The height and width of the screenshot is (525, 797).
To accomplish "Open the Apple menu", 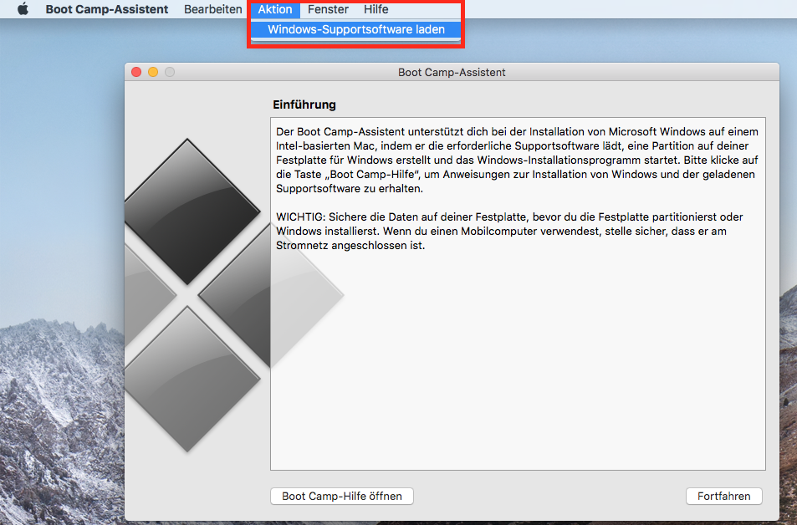I will coord(23,9).
